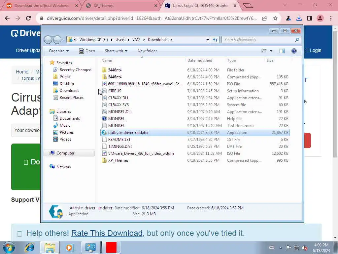Click the share page icon in address bar
This screenshot has width=338, height=254.
(265, 19)
